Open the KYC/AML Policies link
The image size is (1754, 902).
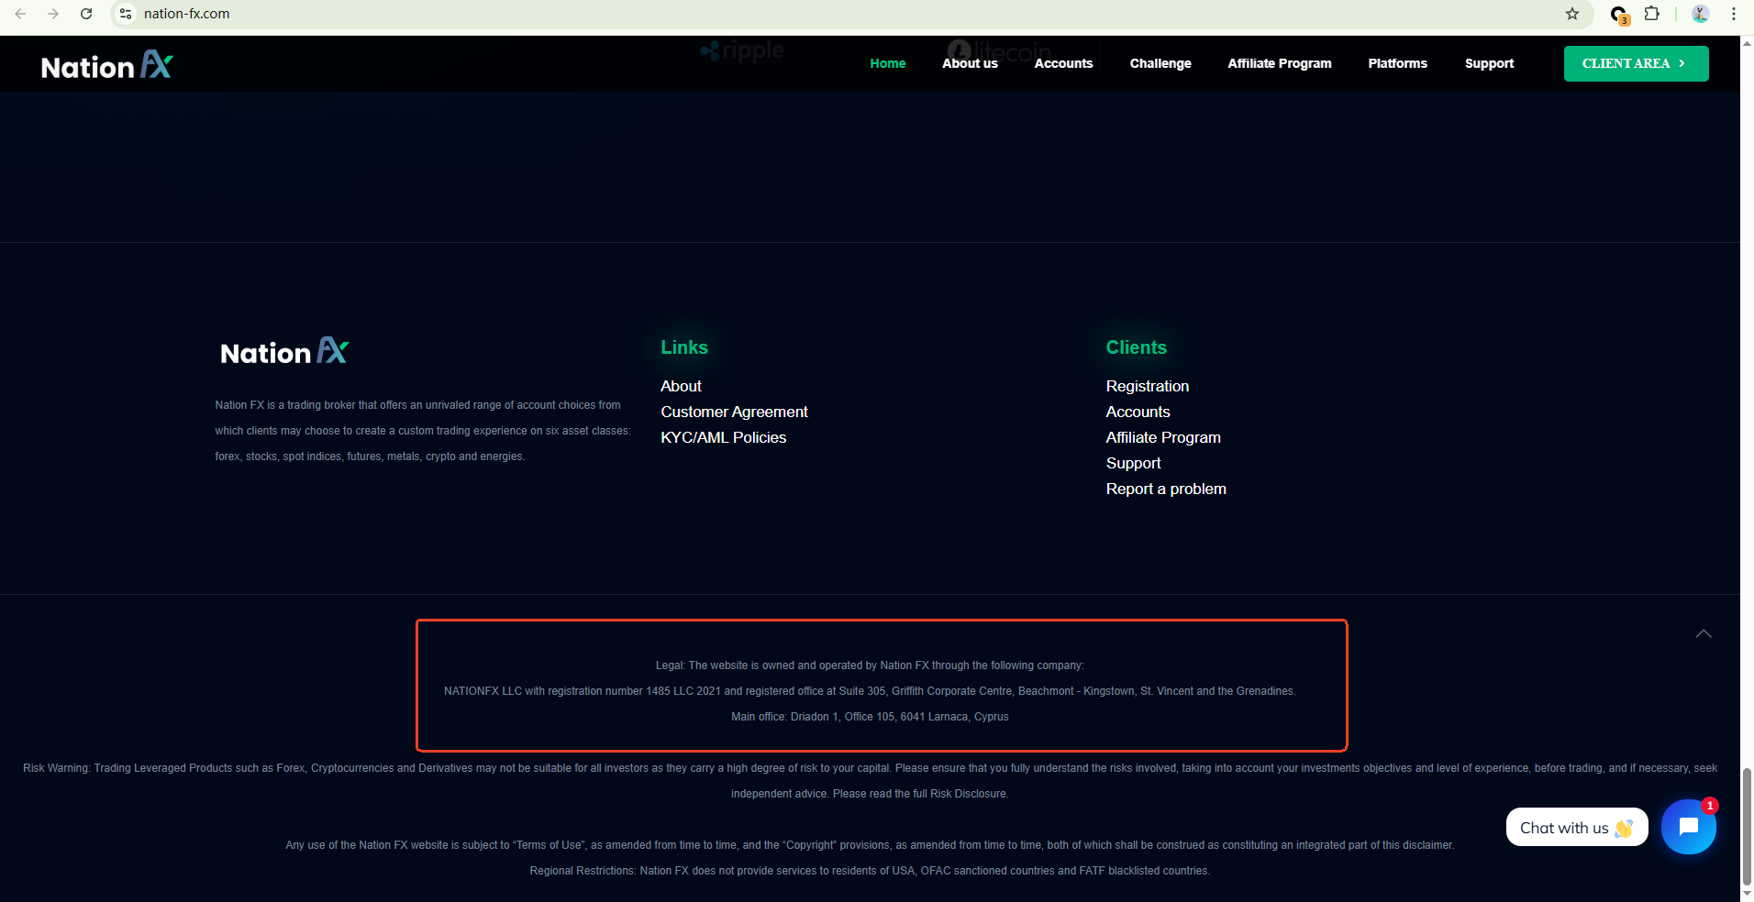pyautogui.click(x=723, y=437)
